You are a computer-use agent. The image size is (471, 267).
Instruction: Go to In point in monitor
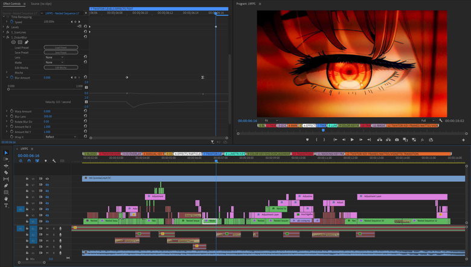coord(335,140)
